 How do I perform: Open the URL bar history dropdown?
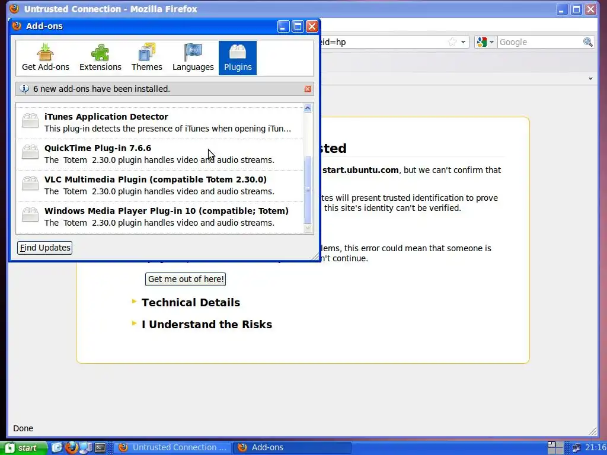pyautogui.click(x=464, y=42)
